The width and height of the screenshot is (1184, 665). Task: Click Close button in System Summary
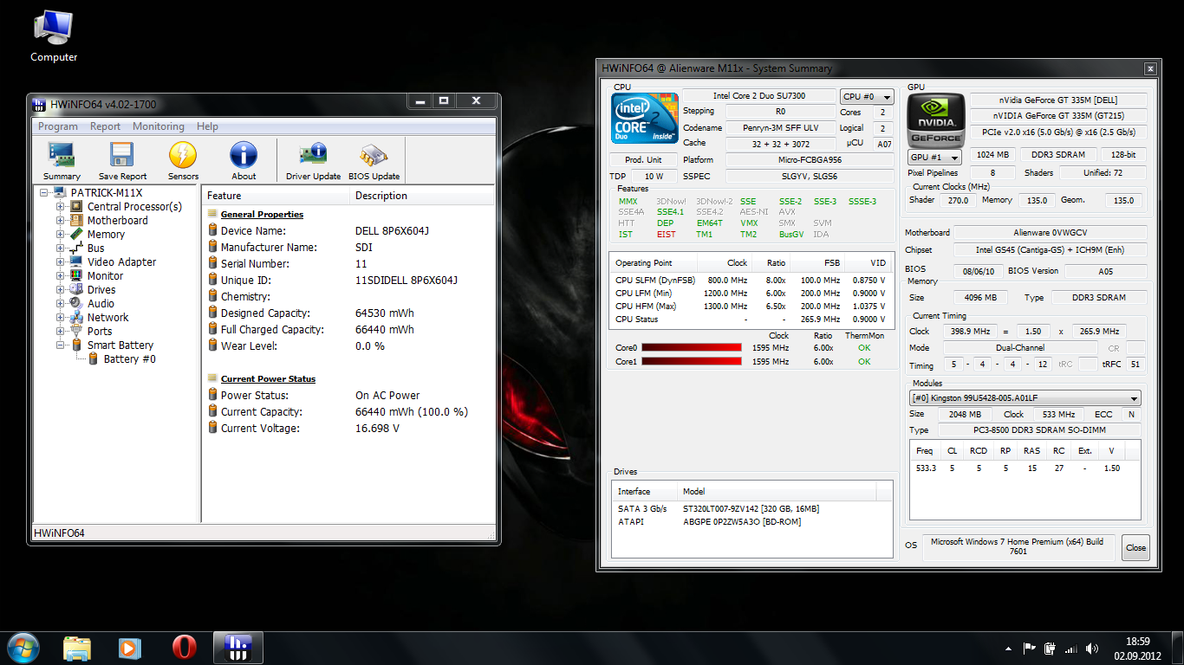tap(1135, 547)
